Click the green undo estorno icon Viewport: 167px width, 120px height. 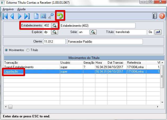(x=60, y=16)
